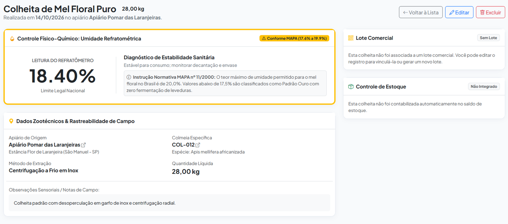The height and width of the screenshot is (224, 508).
Task: Click the Diagnóstico de Estabilidade Sanitária heading
Action: [x=169, y=57]
